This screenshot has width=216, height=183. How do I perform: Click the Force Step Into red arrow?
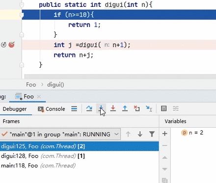(113, 108)
